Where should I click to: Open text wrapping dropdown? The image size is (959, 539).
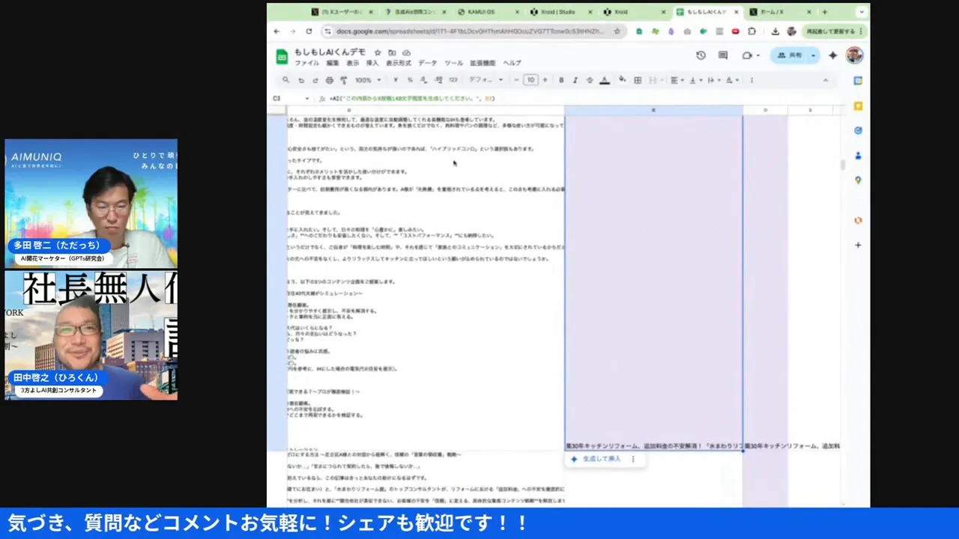(x=713, y=80)
